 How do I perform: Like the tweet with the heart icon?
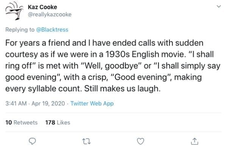coord(141,141)
